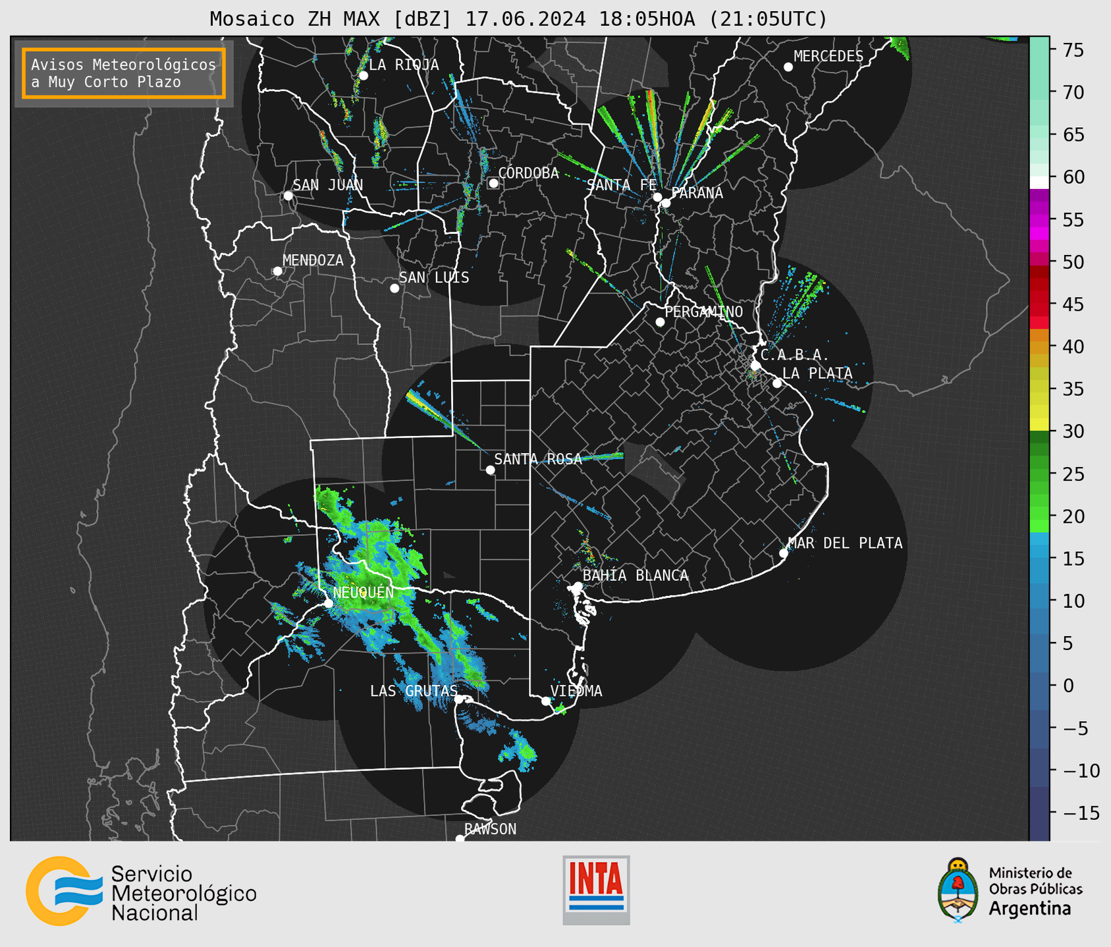Click the Servicio Meteorológico Nacional logo
Screen dimensions: 1111x947
click(x=141, y=891)
